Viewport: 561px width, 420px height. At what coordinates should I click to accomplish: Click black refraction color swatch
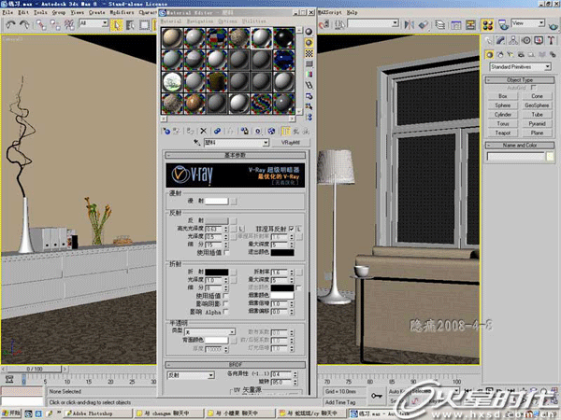[x=217, y=273]
